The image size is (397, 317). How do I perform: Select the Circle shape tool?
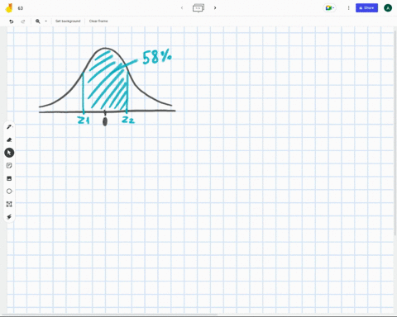[9, 191]
